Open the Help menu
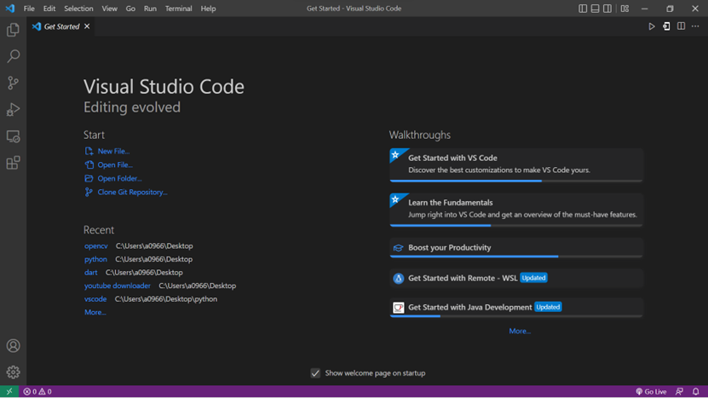The width and height of the screenshot is (708, 398). click(x=208, y=9)
